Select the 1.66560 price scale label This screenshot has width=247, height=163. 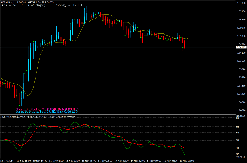[x=241, y=20]
